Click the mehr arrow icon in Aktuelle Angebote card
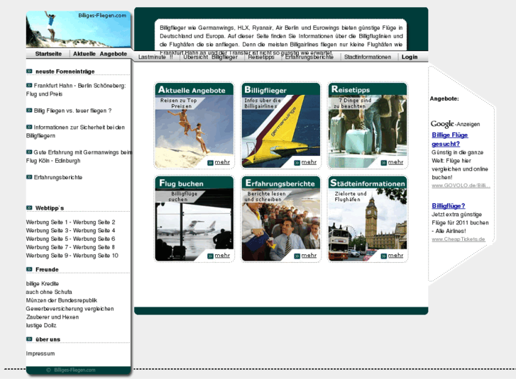This screenshot has width=516, height=386. tap(210, 163)
